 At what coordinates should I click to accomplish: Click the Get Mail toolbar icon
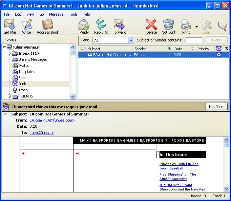(x=10, y=26)
